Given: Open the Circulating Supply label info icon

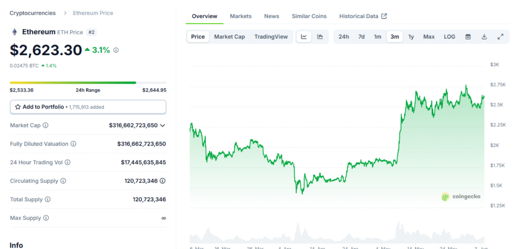Looking at the screenshot, I should 63,181.
